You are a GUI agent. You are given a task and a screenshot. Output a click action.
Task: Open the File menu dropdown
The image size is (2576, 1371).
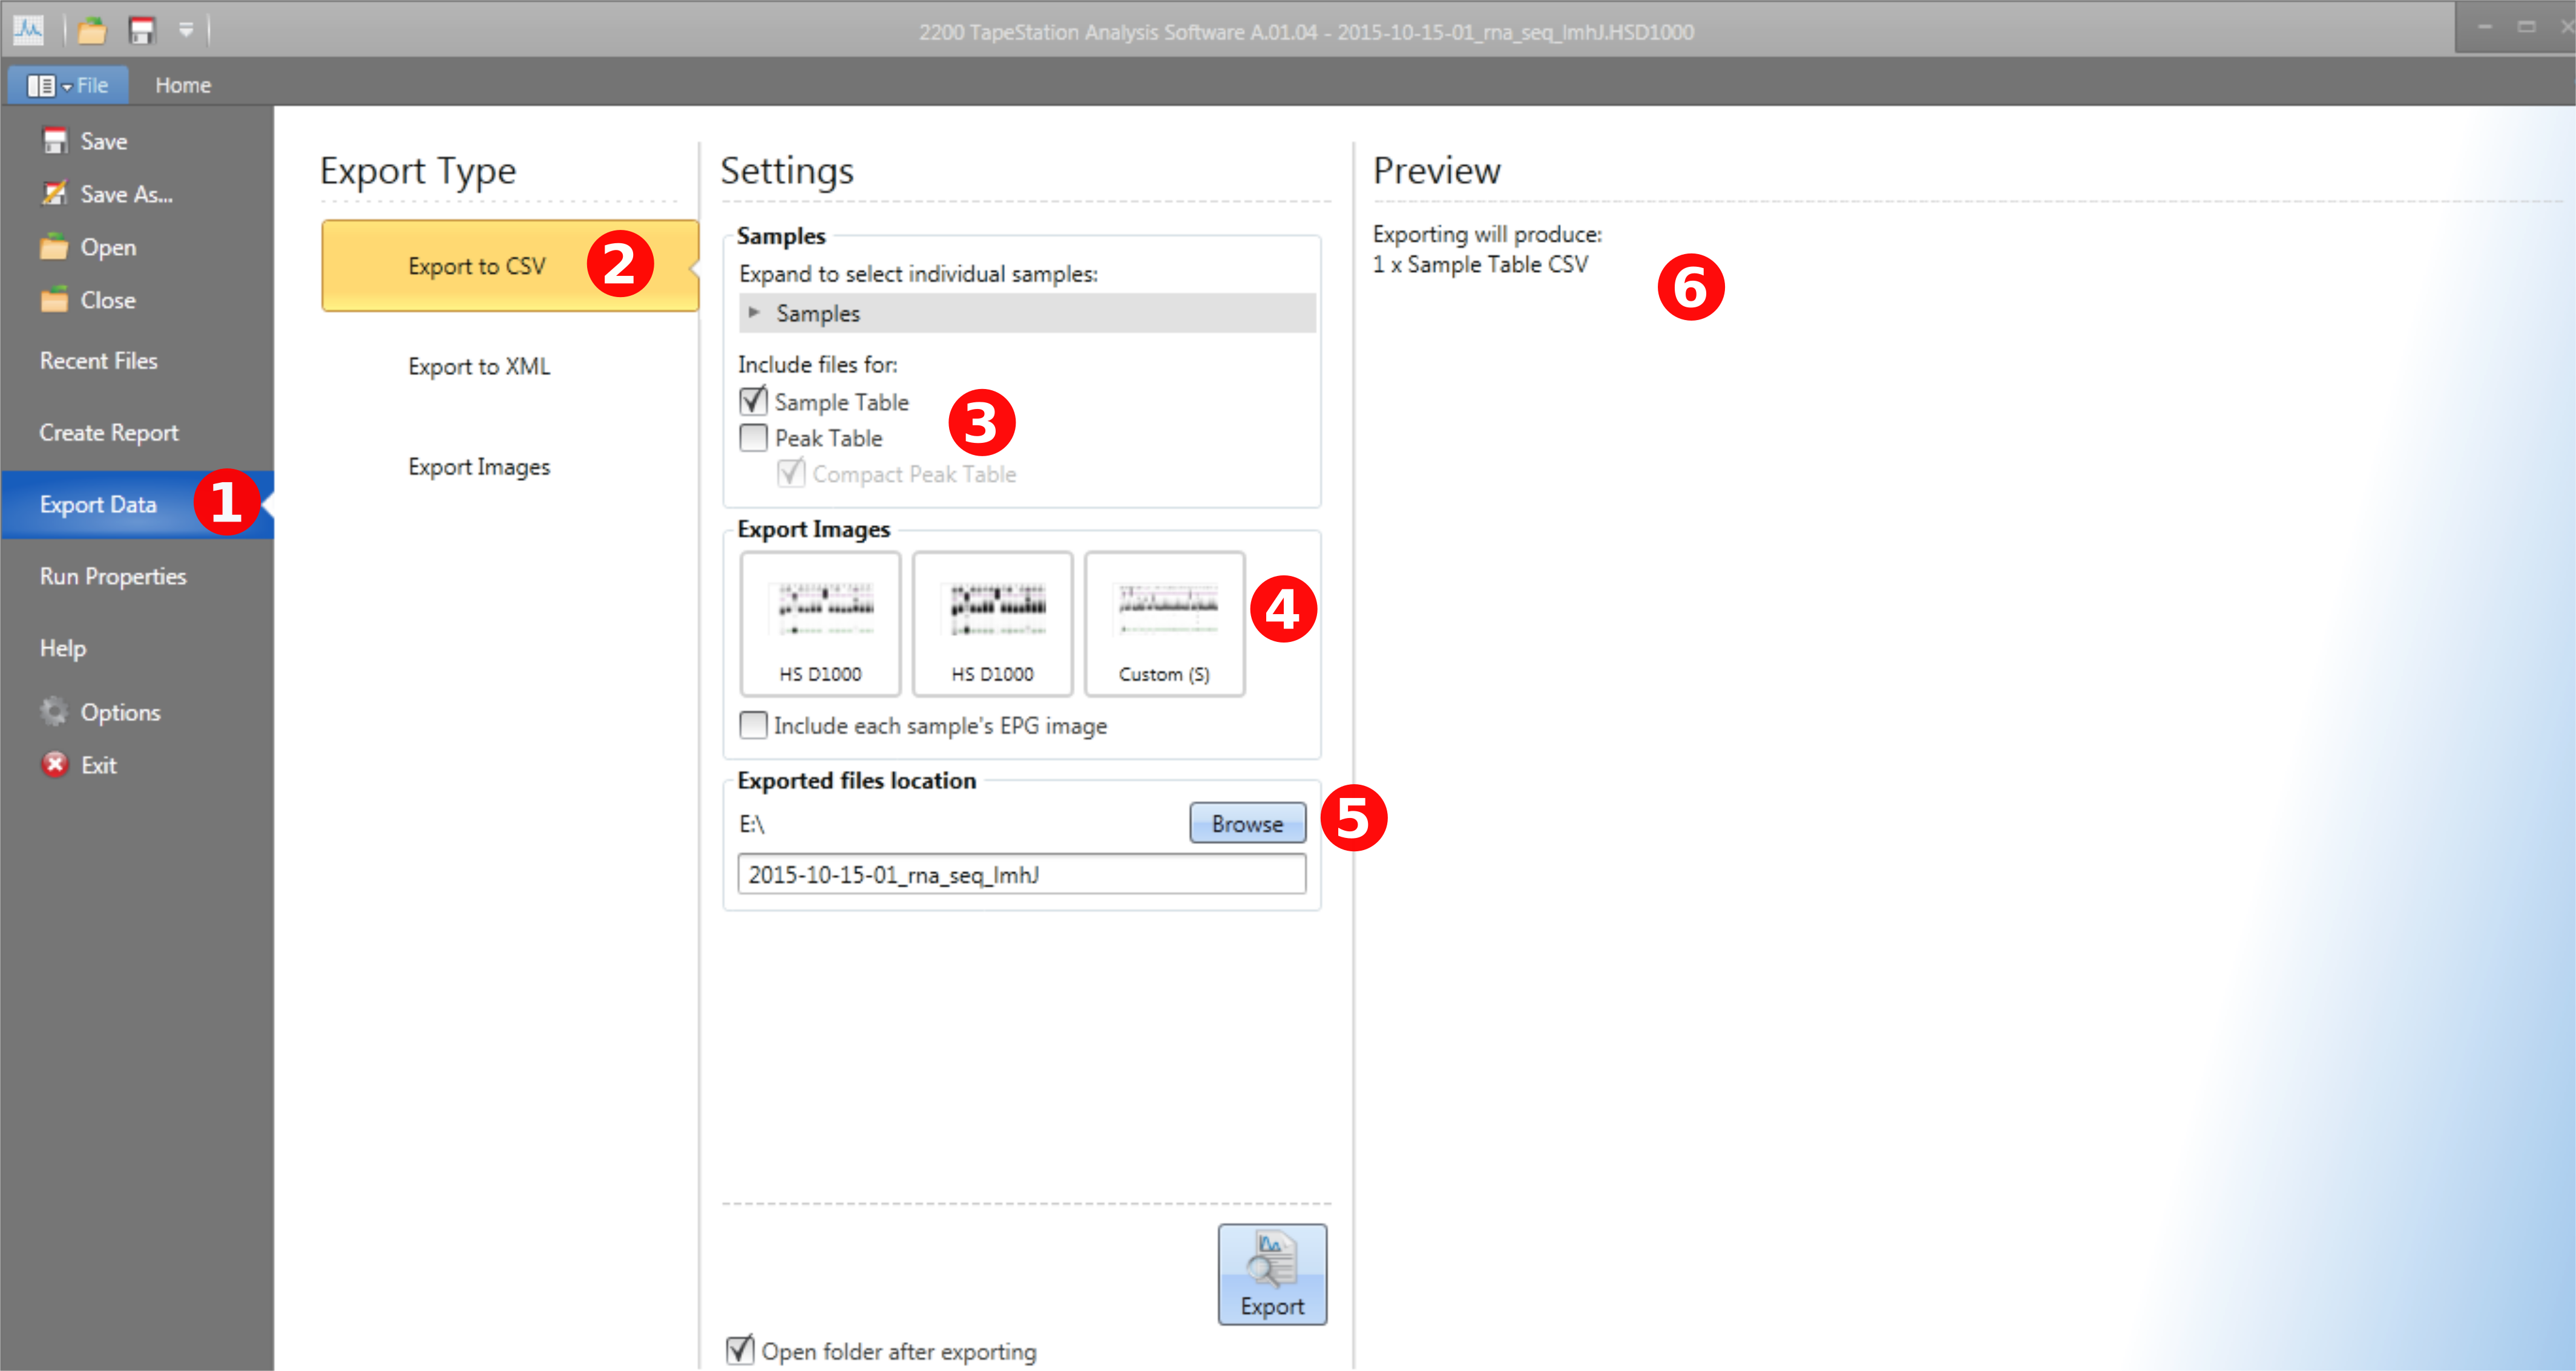pyautogui.click(x=68, y=85)
